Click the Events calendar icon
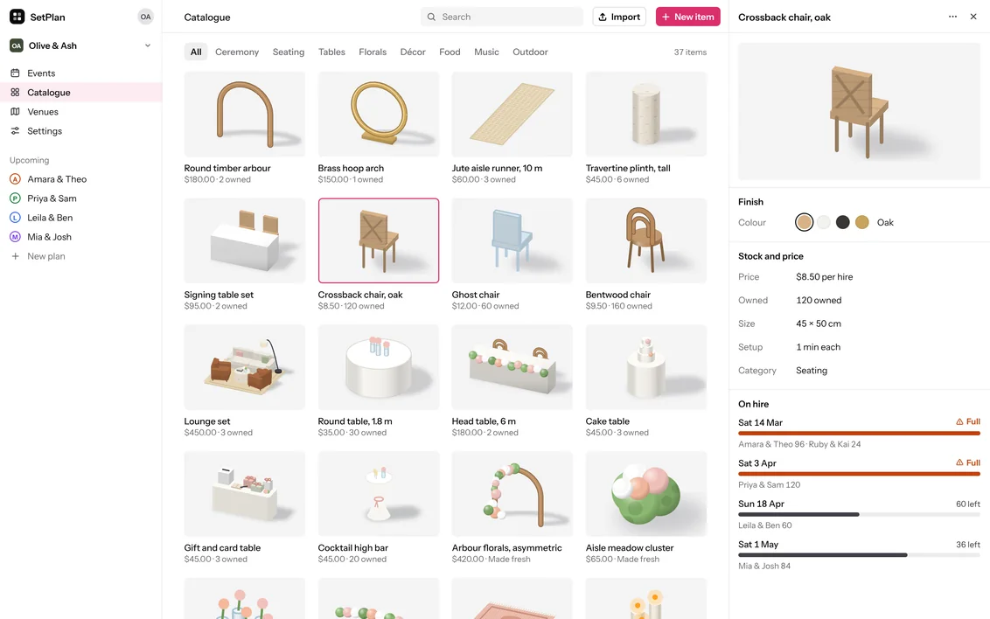Viewport: 990px width, 619px height. coord(15,73)
